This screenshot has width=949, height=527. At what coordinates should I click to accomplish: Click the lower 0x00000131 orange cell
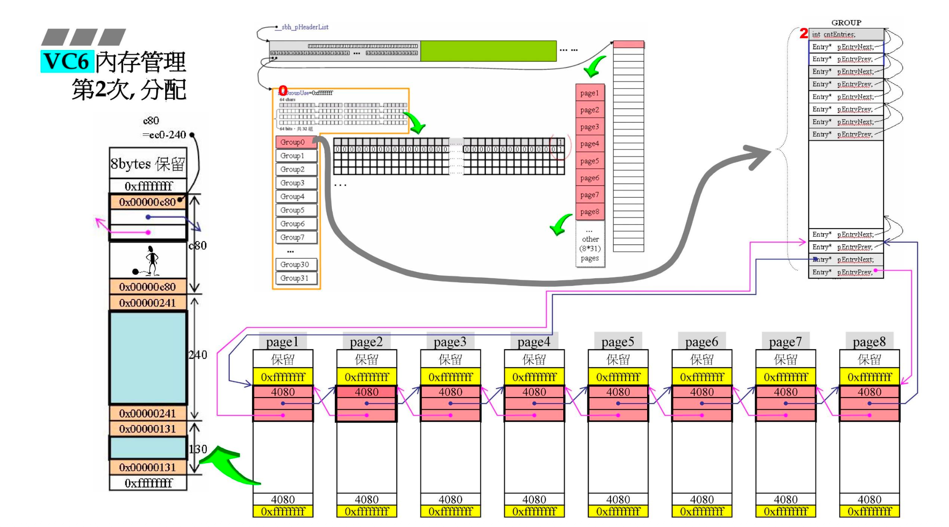(148, 467)
